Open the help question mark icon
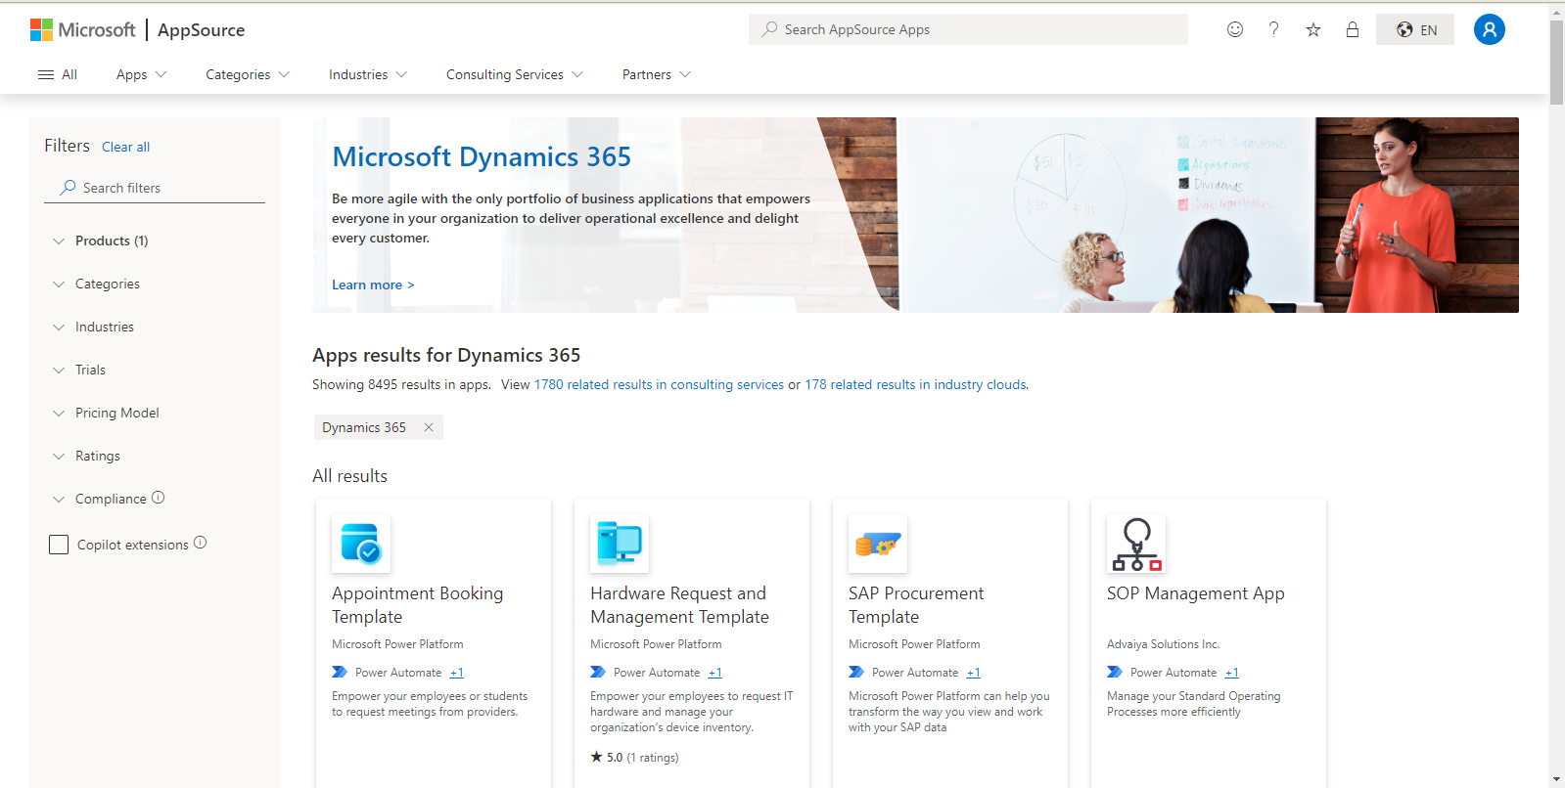 pos(1273,29)
